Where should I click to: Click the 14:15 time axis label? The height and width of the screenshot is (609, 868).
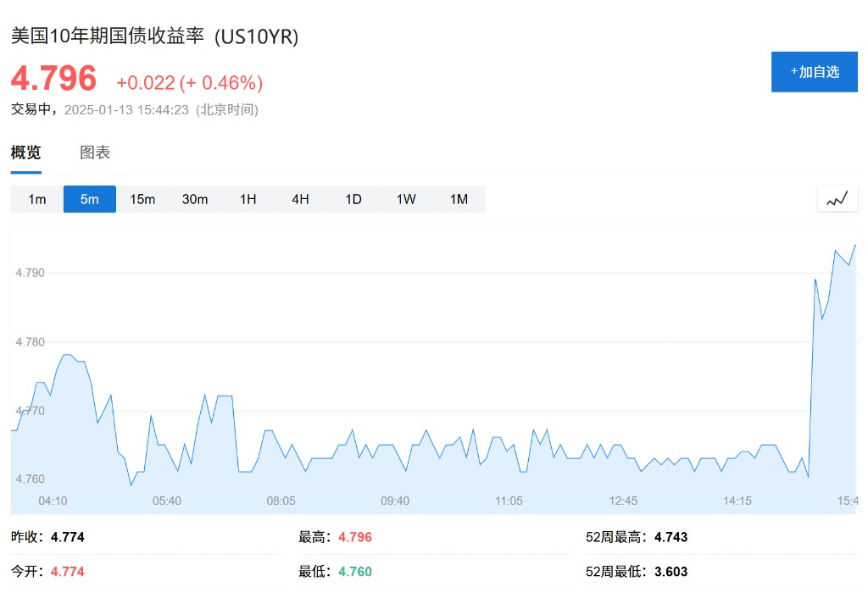pyautogui.click(x=737, y=501)
